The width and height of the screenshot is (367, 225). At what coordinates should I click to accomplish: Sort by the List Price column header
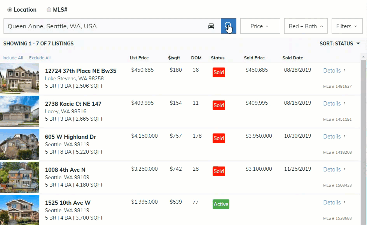139,58
